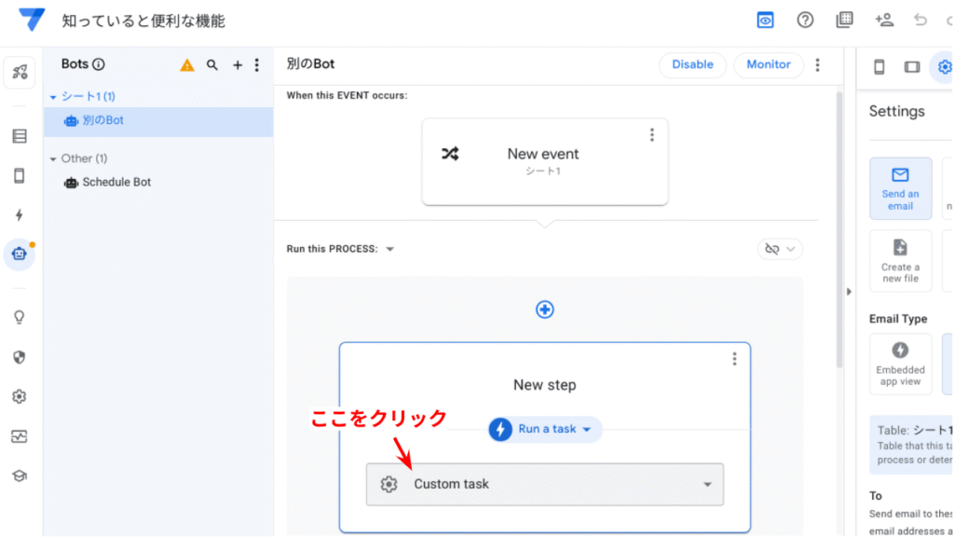Click the share add-person icon
This screenshot has height=537, width=954.
point(884,21)
